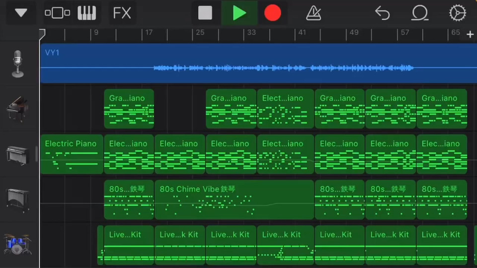This screenshot has height=268, width=477.
Task: Open the keyboard instrument view
Action: pyautogui.click(x=86, y=13)
